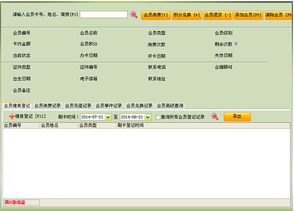294x211 pixels.
Task: Click the 剩余次数 value 0
Action: click(236, 43)
